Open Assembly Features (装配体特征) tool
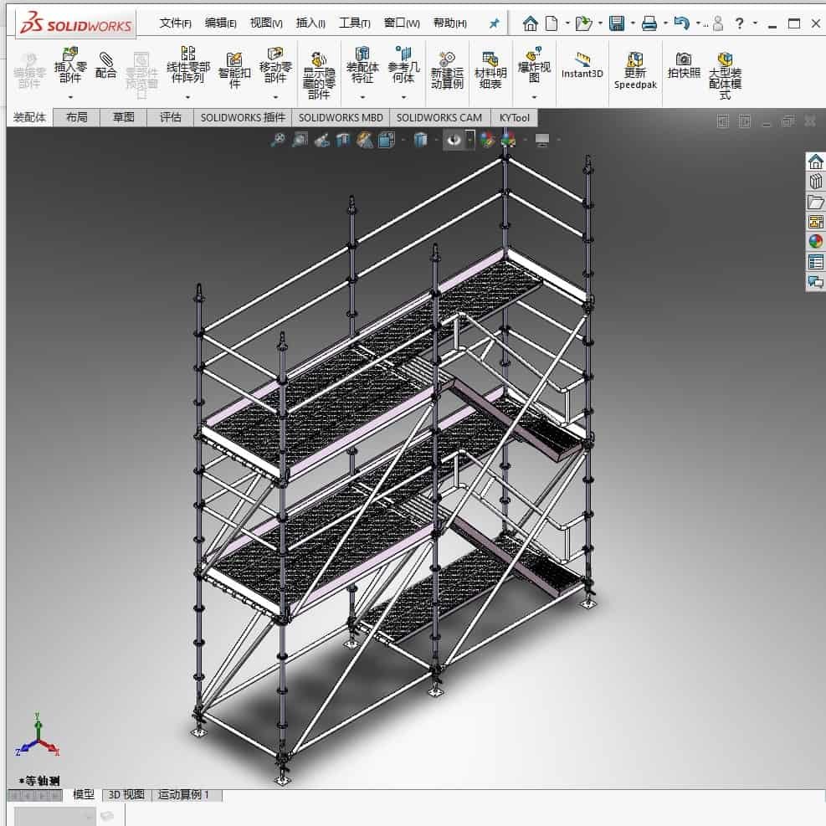 click(x=362, y=65)
